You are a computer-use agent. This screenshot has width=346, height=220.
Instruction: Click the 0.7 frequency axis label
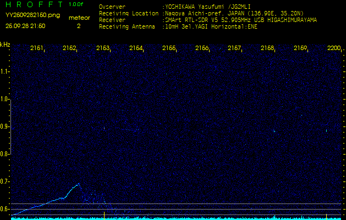point(5,181)
